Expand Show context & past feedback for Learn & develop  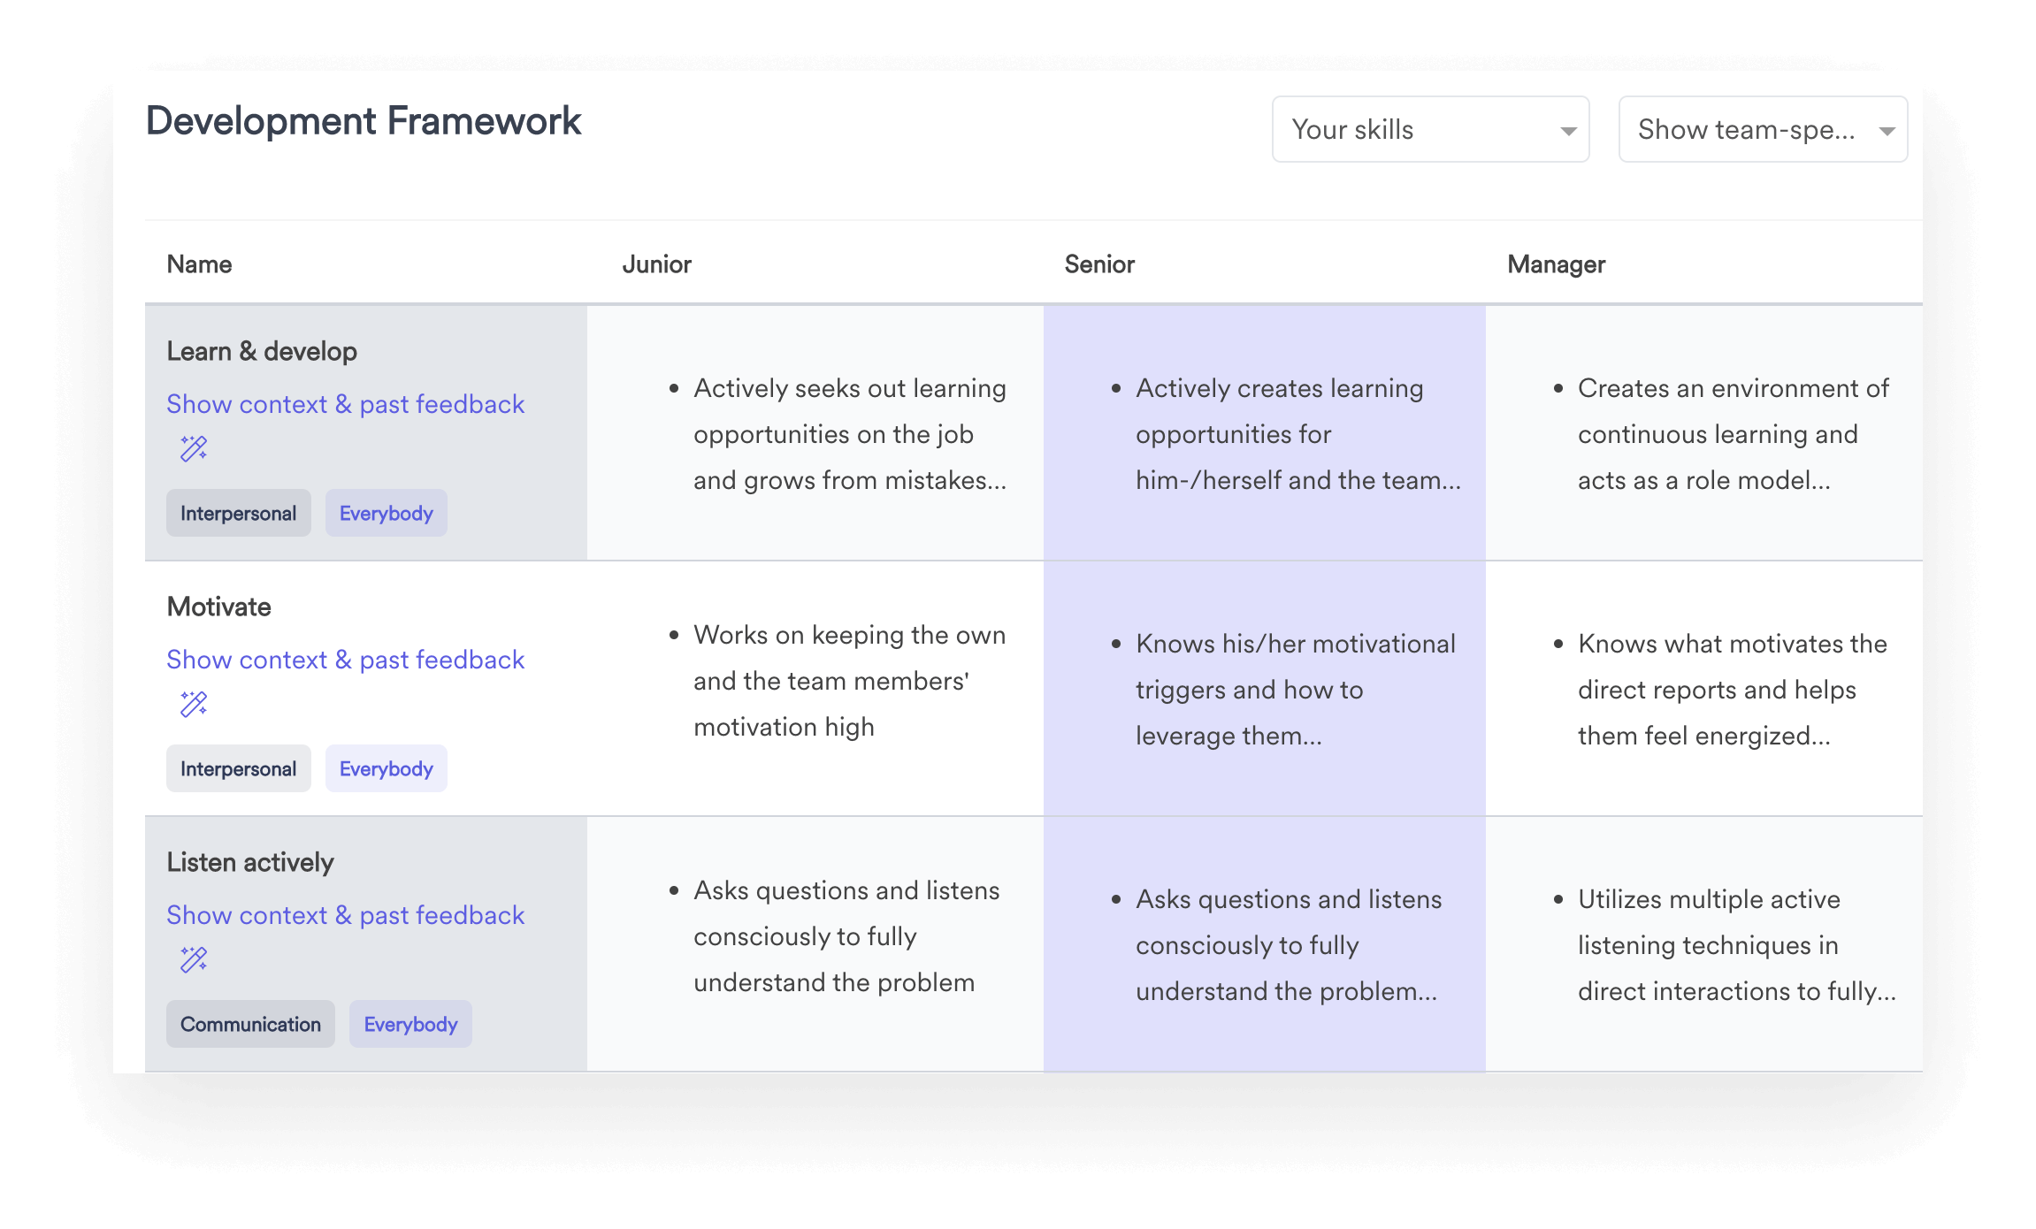click(346, 404)
